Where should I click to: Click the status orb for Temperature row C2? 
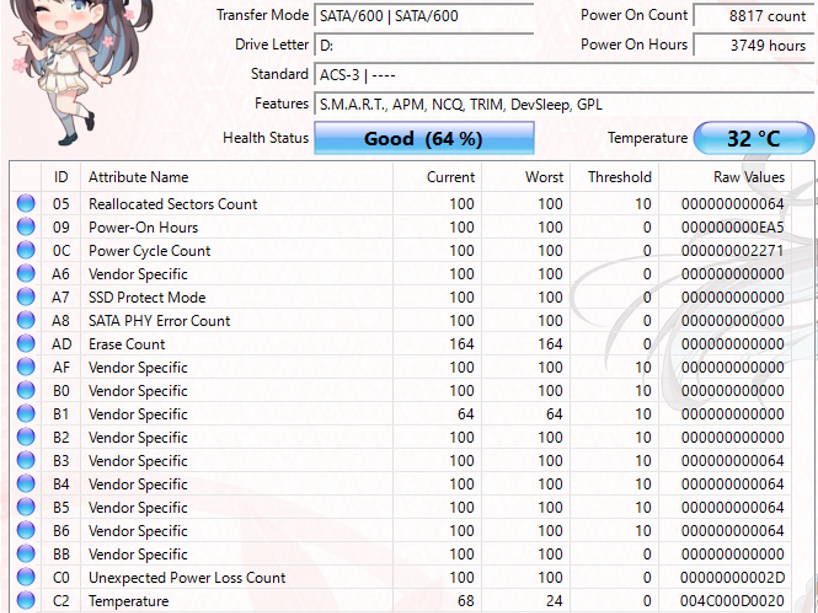[26, 600]
